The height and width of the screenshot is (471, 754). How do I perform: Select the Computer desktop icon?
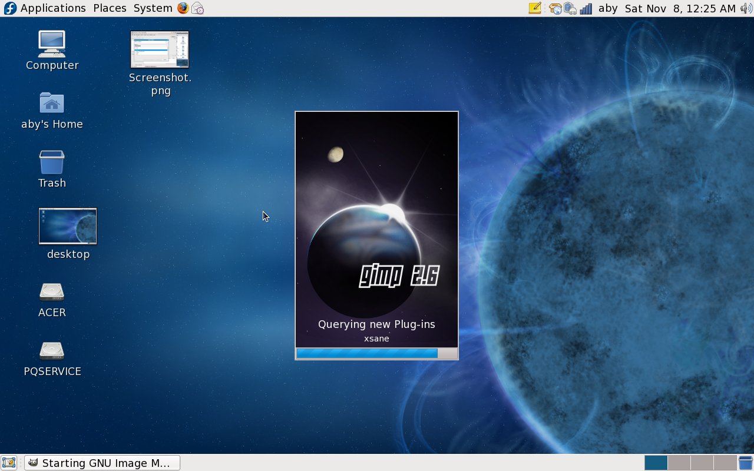[x=52, y=51]
